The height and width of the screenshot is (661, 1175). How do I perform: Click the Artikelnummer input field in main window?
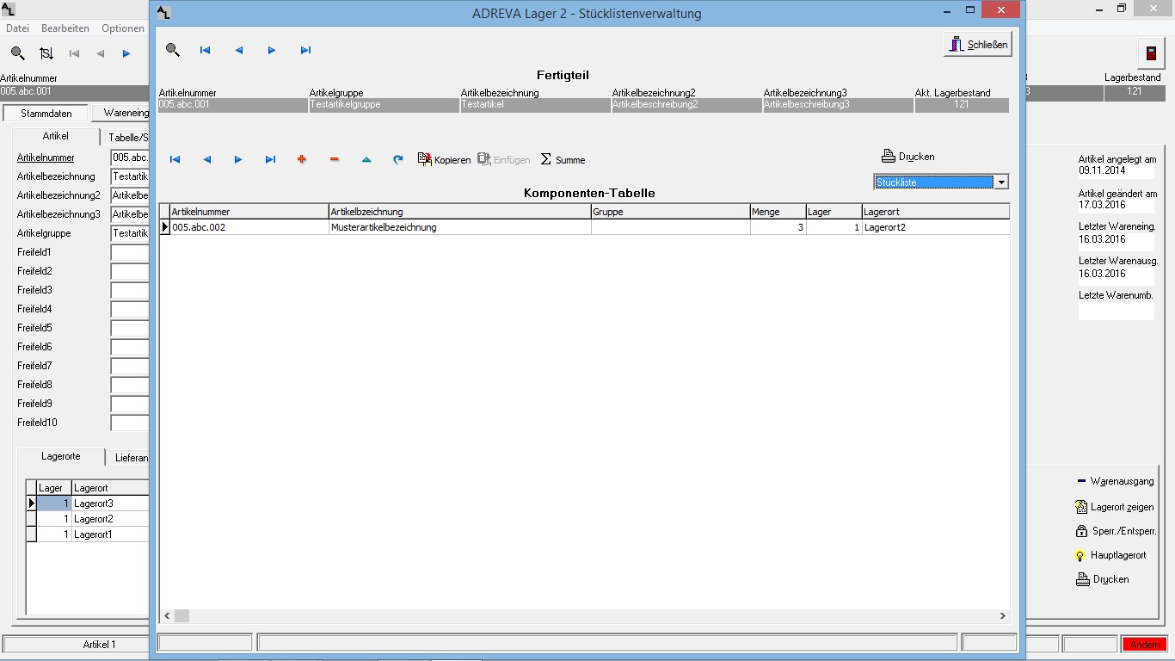coord(130,158)
